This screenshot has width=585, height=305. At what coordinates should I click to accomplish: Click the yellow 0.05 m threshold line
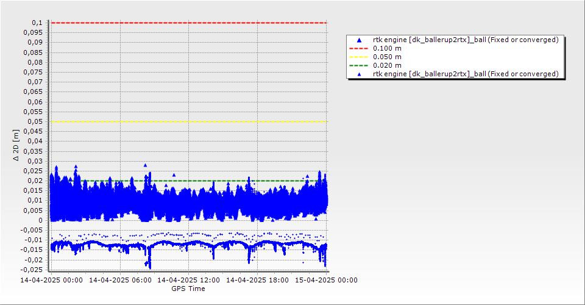[x=189, y=121]
